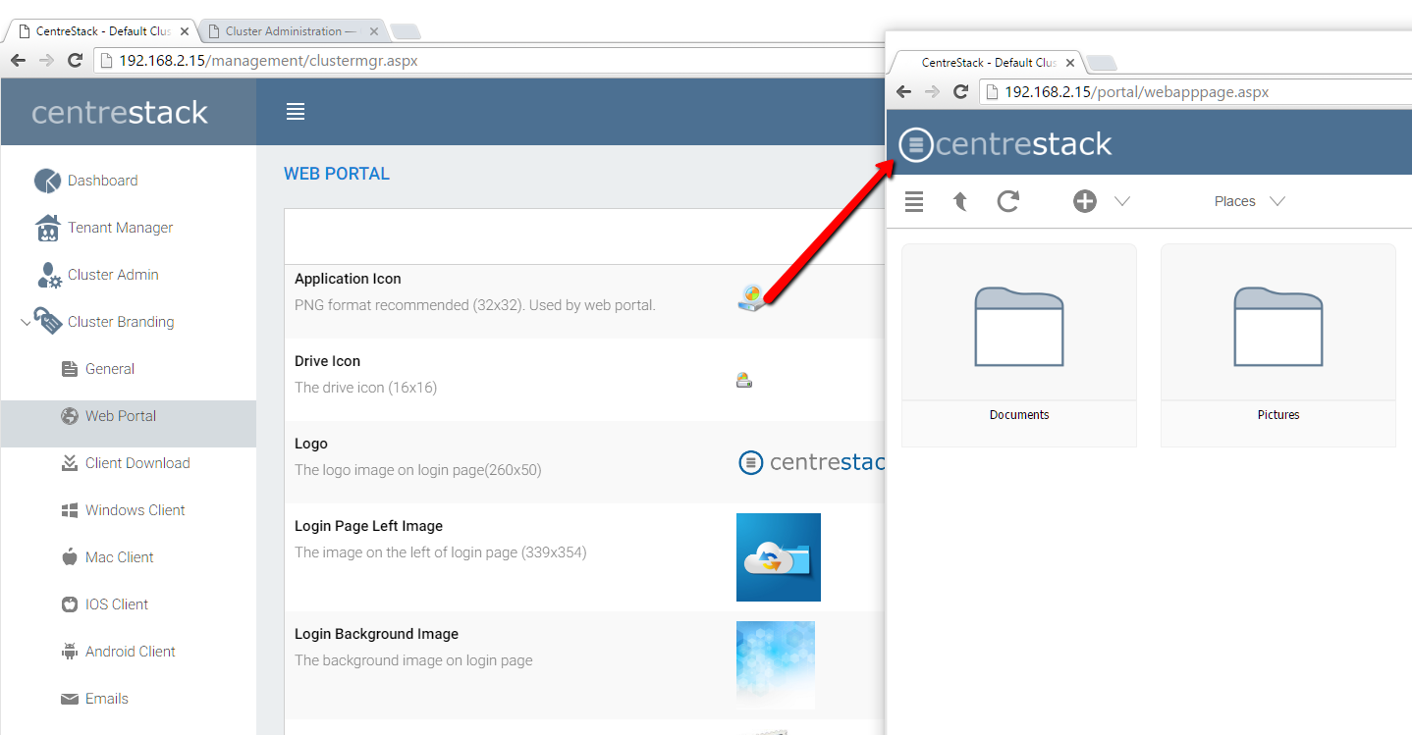Screen dimensions: 1412x735
Task: Open a new tab in the portal window
Action: pos(1103,63)
